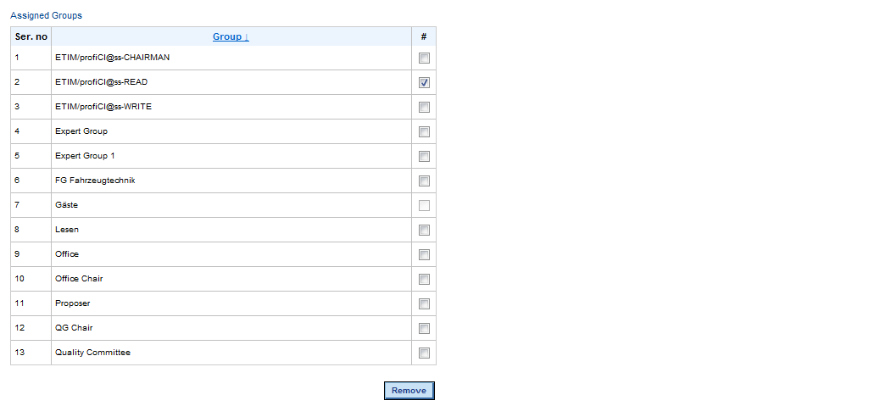Screen dimensions: 891x406
Task: Uncheck the ETIM/profiCl@ss-READ checkbox
Action: (424, 83)
